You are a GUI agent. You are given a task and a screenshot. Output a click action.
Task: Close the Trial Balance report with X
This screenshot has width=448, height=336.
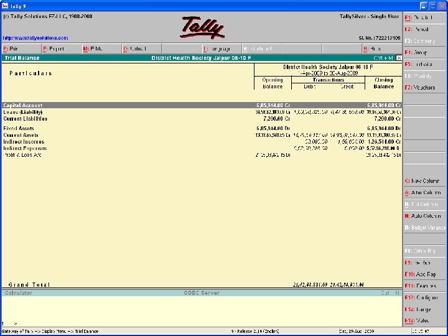click(399, 58)
